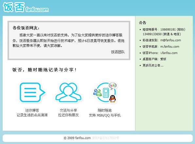Open the m@fanfou.com email link
195x144 pixels.
[x=171, y=40]
